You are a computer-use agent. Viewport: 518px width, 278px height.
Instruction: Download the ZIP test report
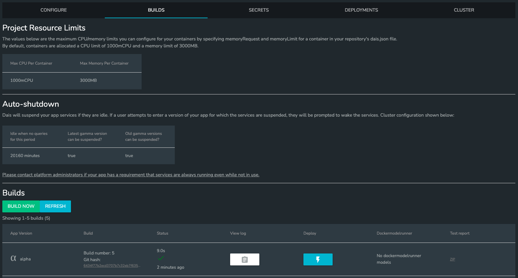(x=452, y=259)
